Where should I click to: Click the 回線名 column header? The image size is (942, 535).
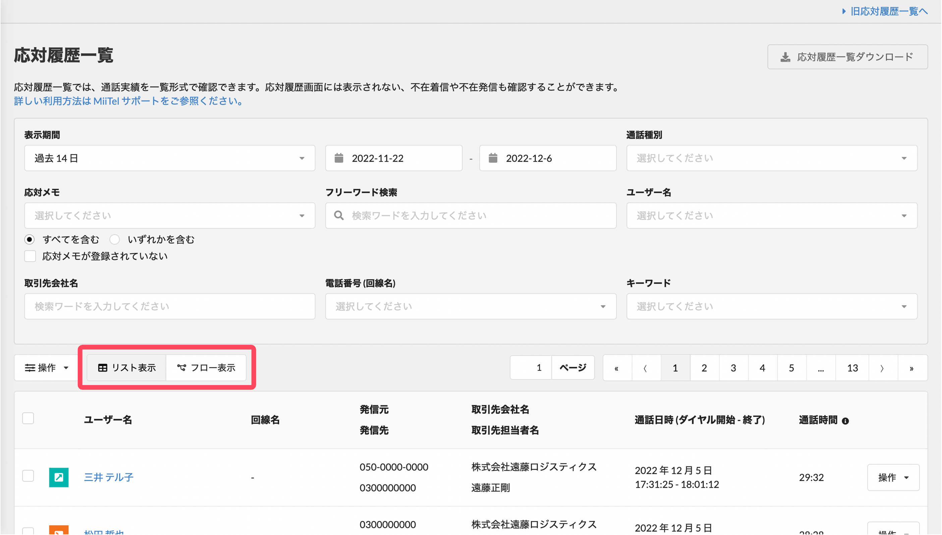[x=265, y=420]
